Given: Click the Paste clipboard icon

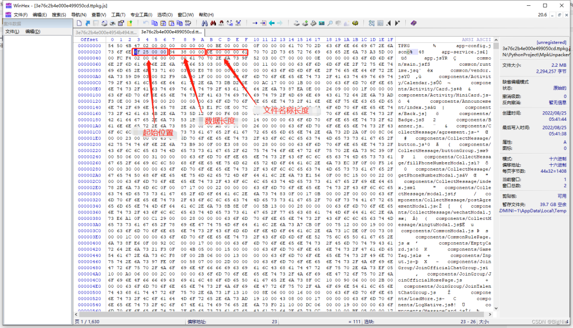Looking at the screenshot, I should pos(171,23).
